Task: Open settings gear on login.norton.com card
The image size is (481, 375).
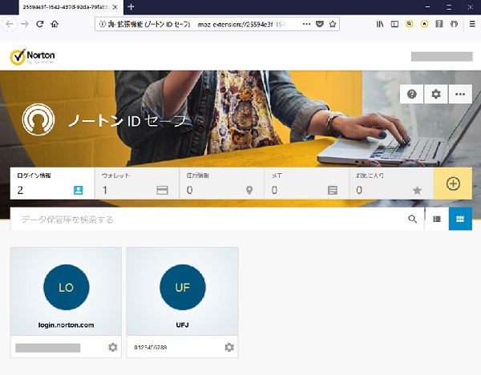Action: point(112,347)
